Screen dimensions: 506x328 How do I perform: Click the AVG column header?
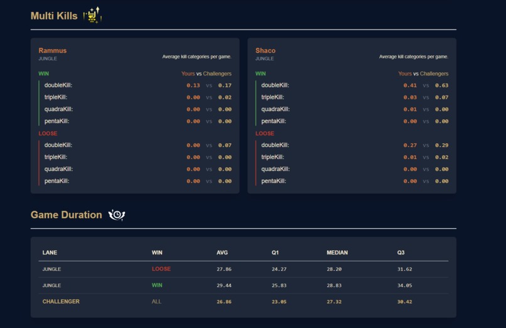click(222, 253)
